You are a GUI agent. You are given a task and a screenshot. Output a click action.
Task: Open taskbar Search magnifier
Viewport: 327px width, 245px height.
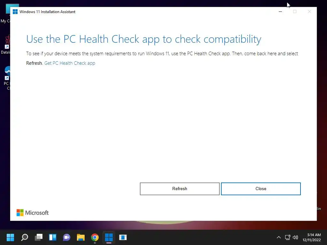tap(25, 237)
